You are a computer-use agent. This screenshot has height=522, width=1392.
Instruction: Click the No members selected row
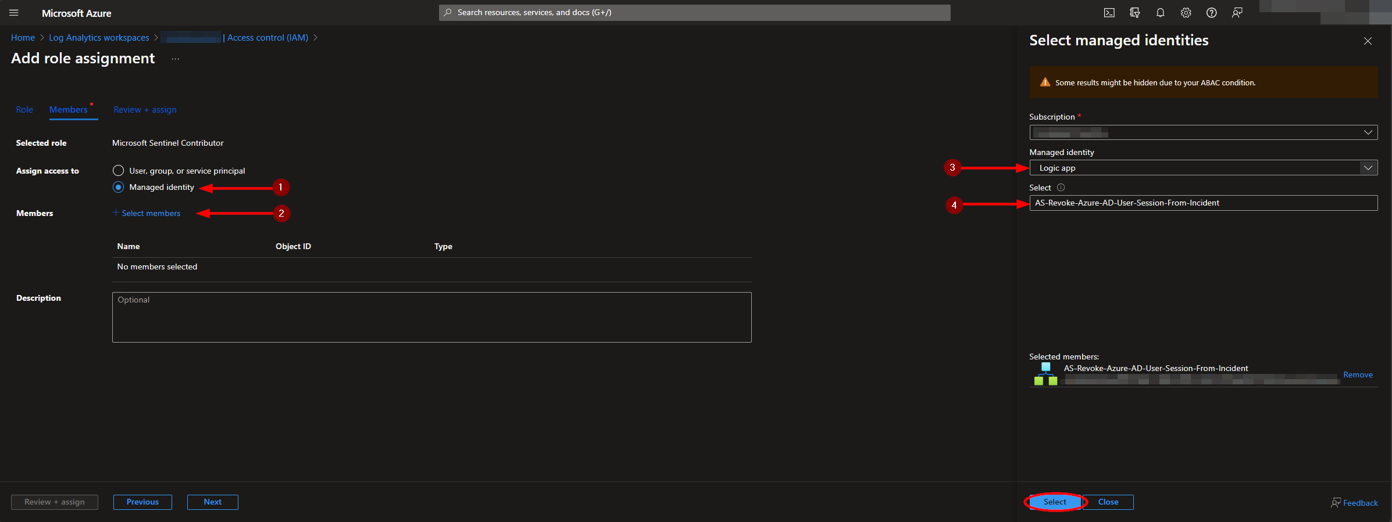point(431,267)
